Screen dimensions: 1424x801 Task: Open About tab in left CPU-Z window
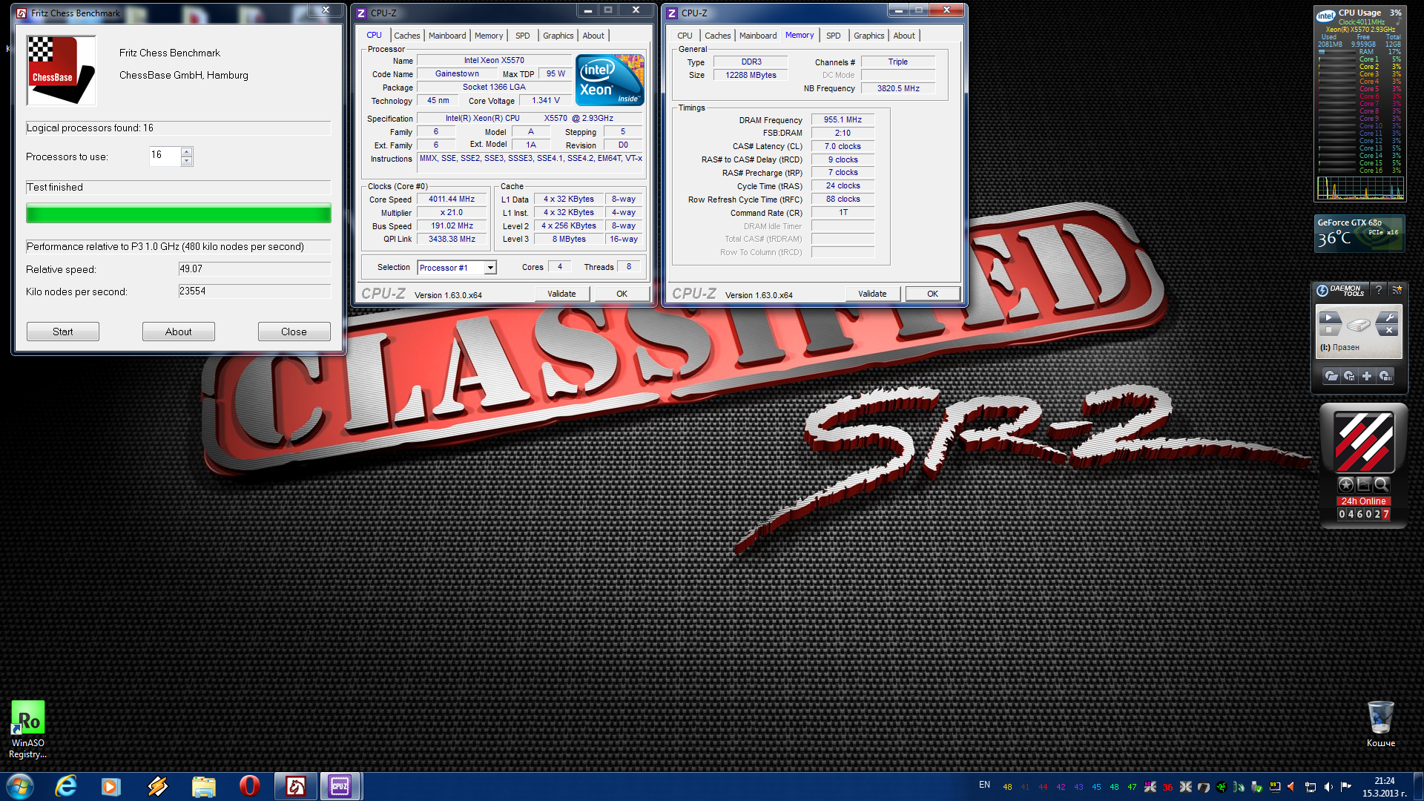pyautogui.click(x=593, y=36)
